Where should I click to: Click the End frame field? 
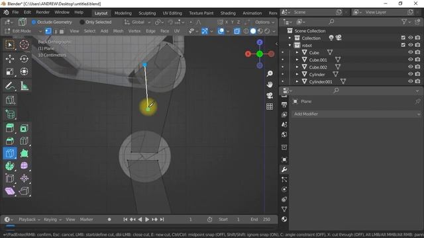coord(260,219)
